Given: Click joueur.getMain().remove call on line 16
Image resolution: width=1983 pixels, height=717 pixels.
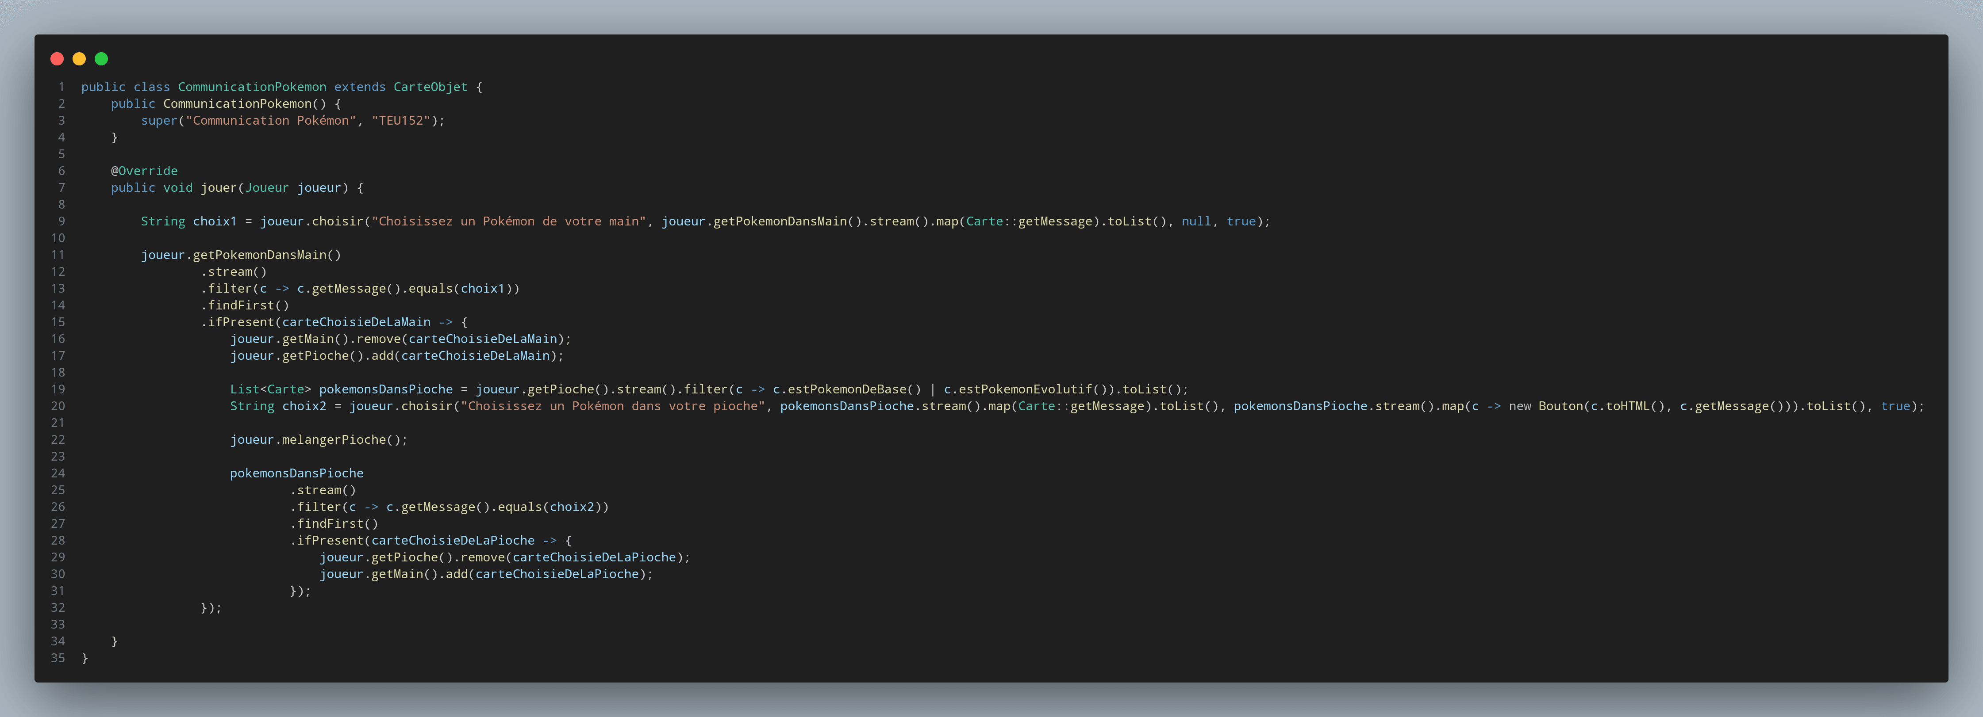Looking at the screenshot, I should point(315,339).
